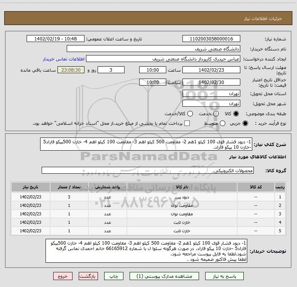The width and height of the screenshot is (297, 287).
Task: Click the need number field 1102003058000016
Action: pyautogui.click(x=211, y=39)
